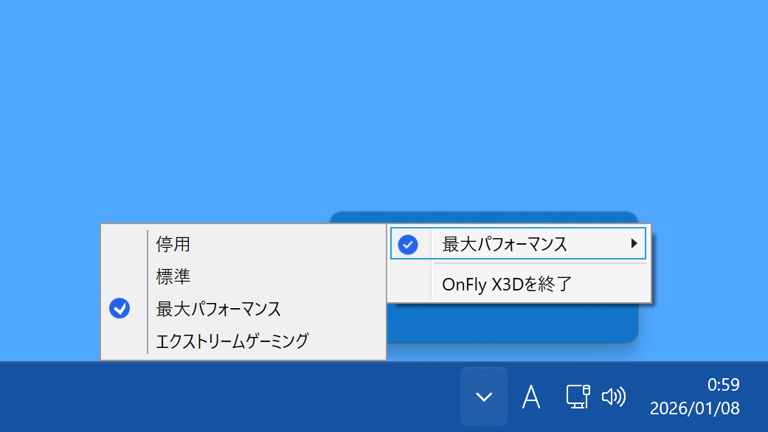Choose the 標準 mode in the submenu
Image resolution: width=768 pixels, height=432 pixels.
click(x=173, y=276)
